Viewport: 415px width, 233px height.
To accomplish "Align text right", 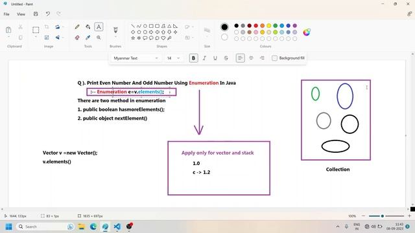I will click(262, 58).
